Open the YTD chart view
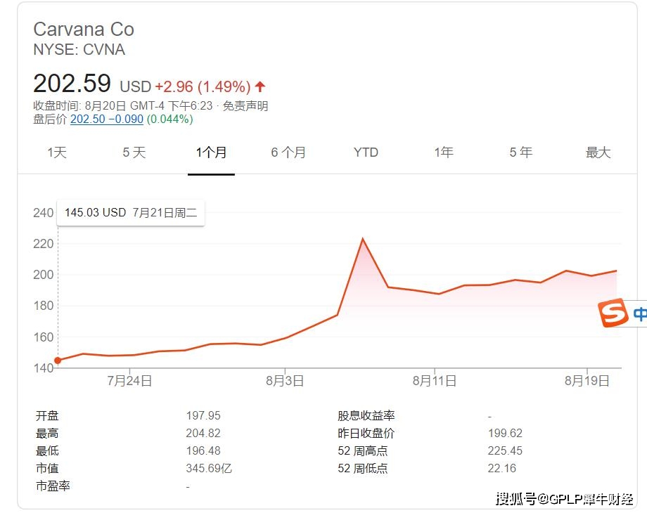Viewport: 647px width, 513px height. [x=366, y=152]
